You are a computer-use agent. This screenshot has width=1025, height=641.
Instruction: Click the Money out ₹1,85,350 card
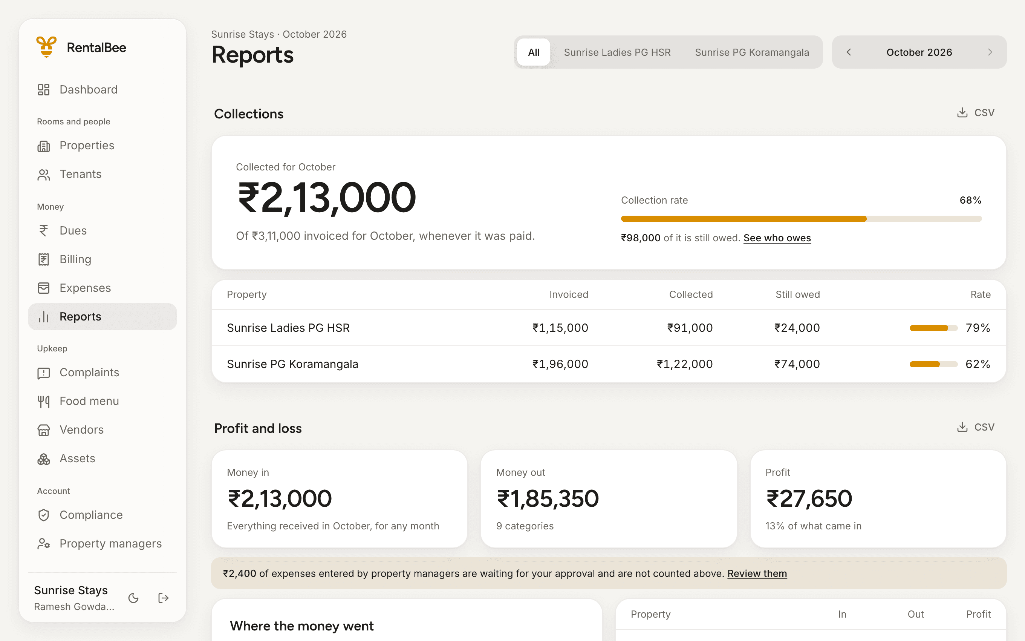point(609,499)
